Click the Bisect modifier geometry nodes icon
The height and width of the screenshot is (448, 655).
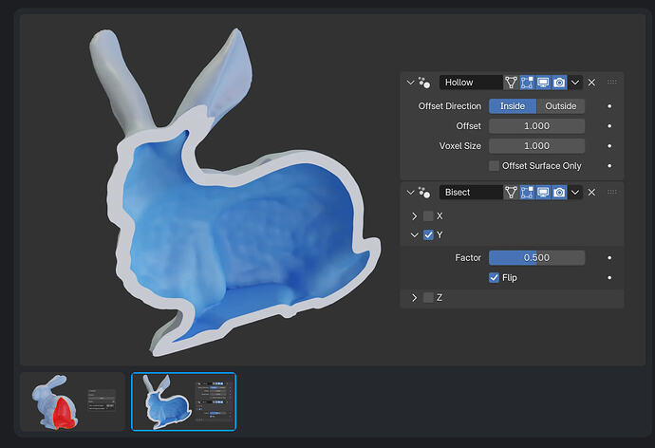424,193
